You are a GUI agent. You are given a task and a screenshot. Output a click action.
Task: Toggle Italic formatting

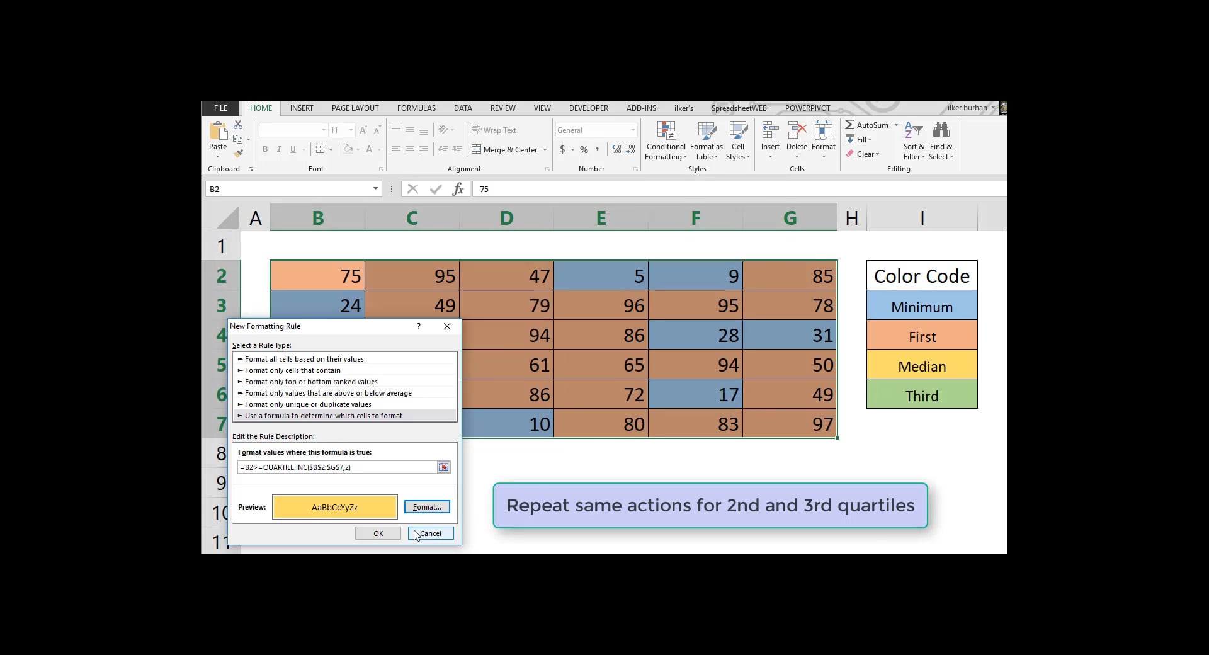click(x=278, y=149)
